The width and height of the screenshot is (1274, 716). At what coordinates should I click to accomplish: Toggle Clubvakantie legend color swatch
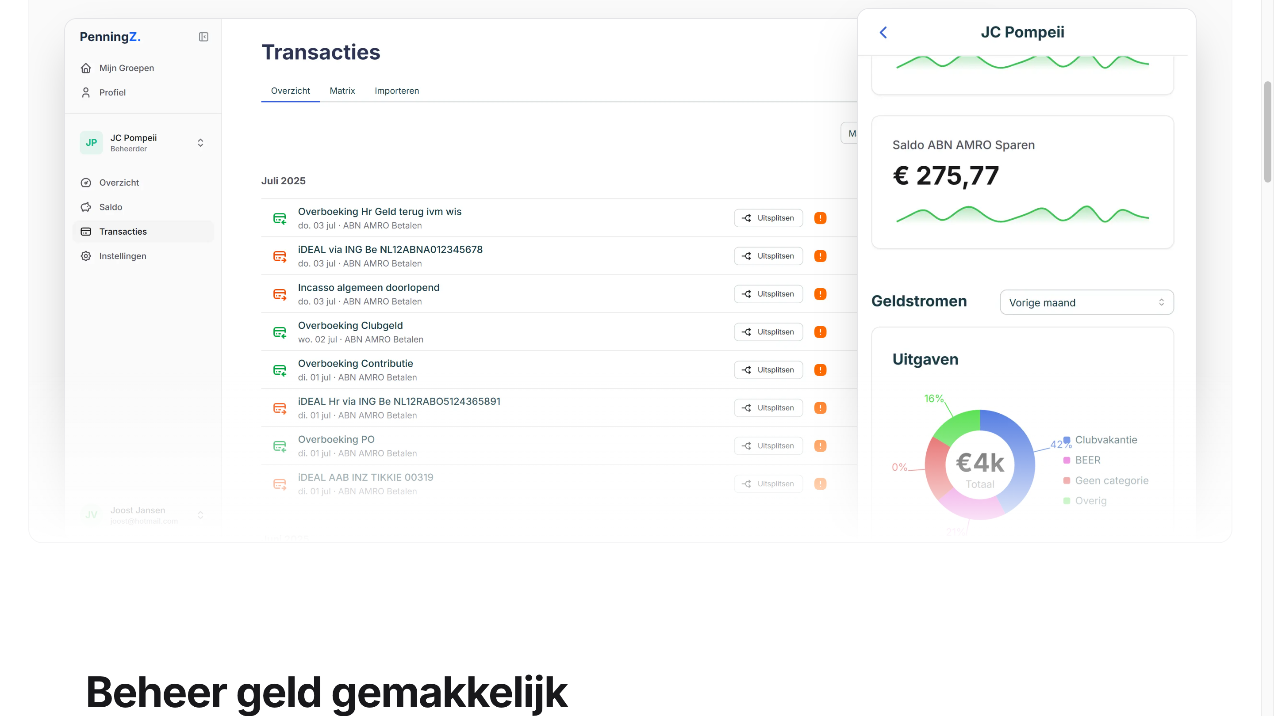click(x=1067, y=439)
